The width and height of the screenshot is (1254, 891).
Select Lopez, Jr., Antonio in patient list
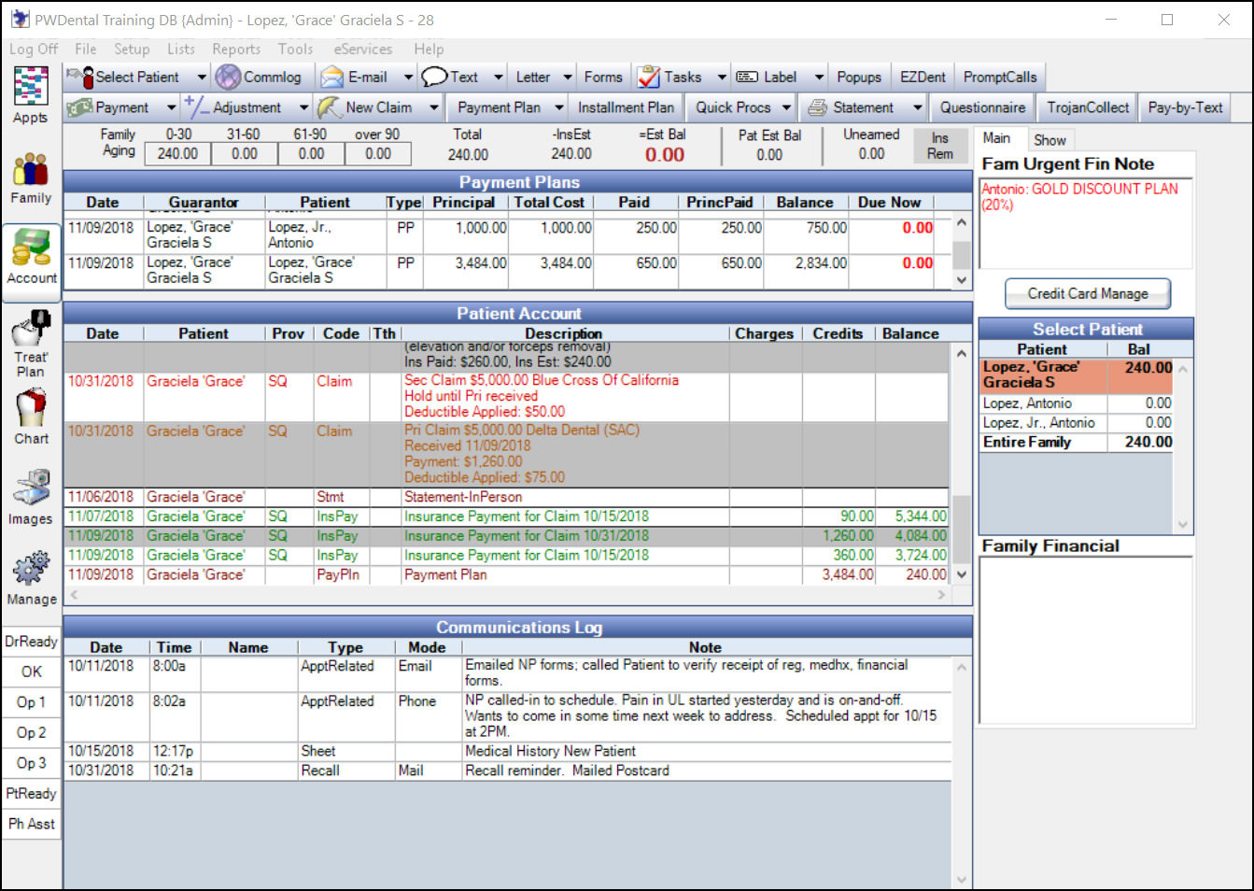1039,423
